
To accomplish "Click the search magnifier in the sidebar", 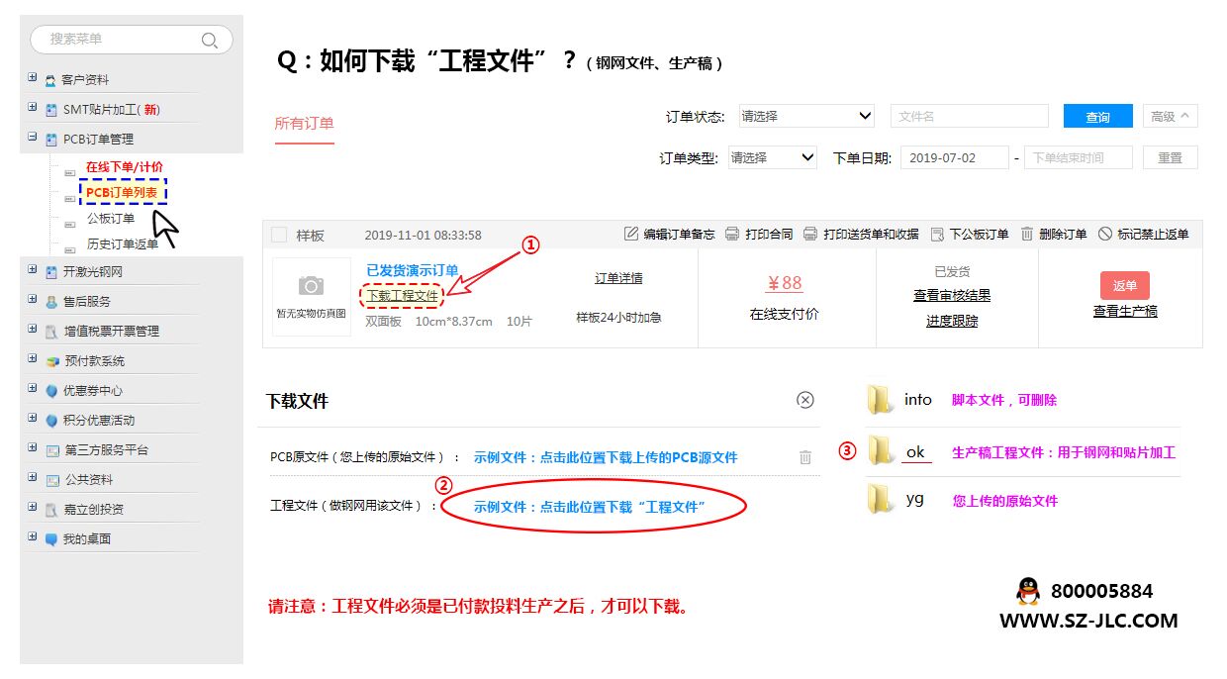I will 209,40.
